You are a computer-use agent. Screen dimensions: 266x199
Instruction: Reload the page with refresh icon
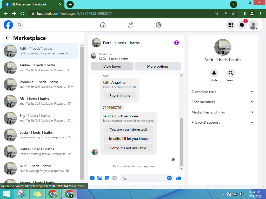coord(22,13)
